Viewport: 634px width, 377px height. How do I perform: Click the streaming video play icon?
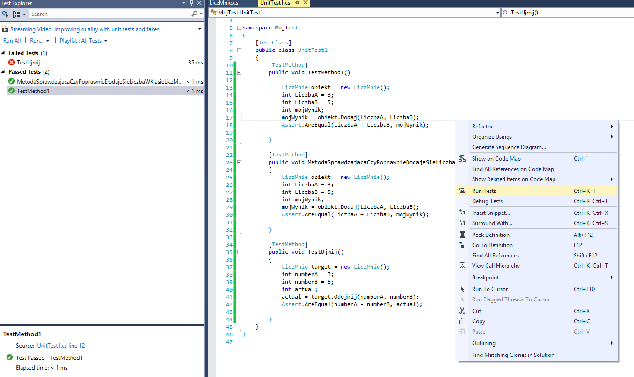(6, 29)
